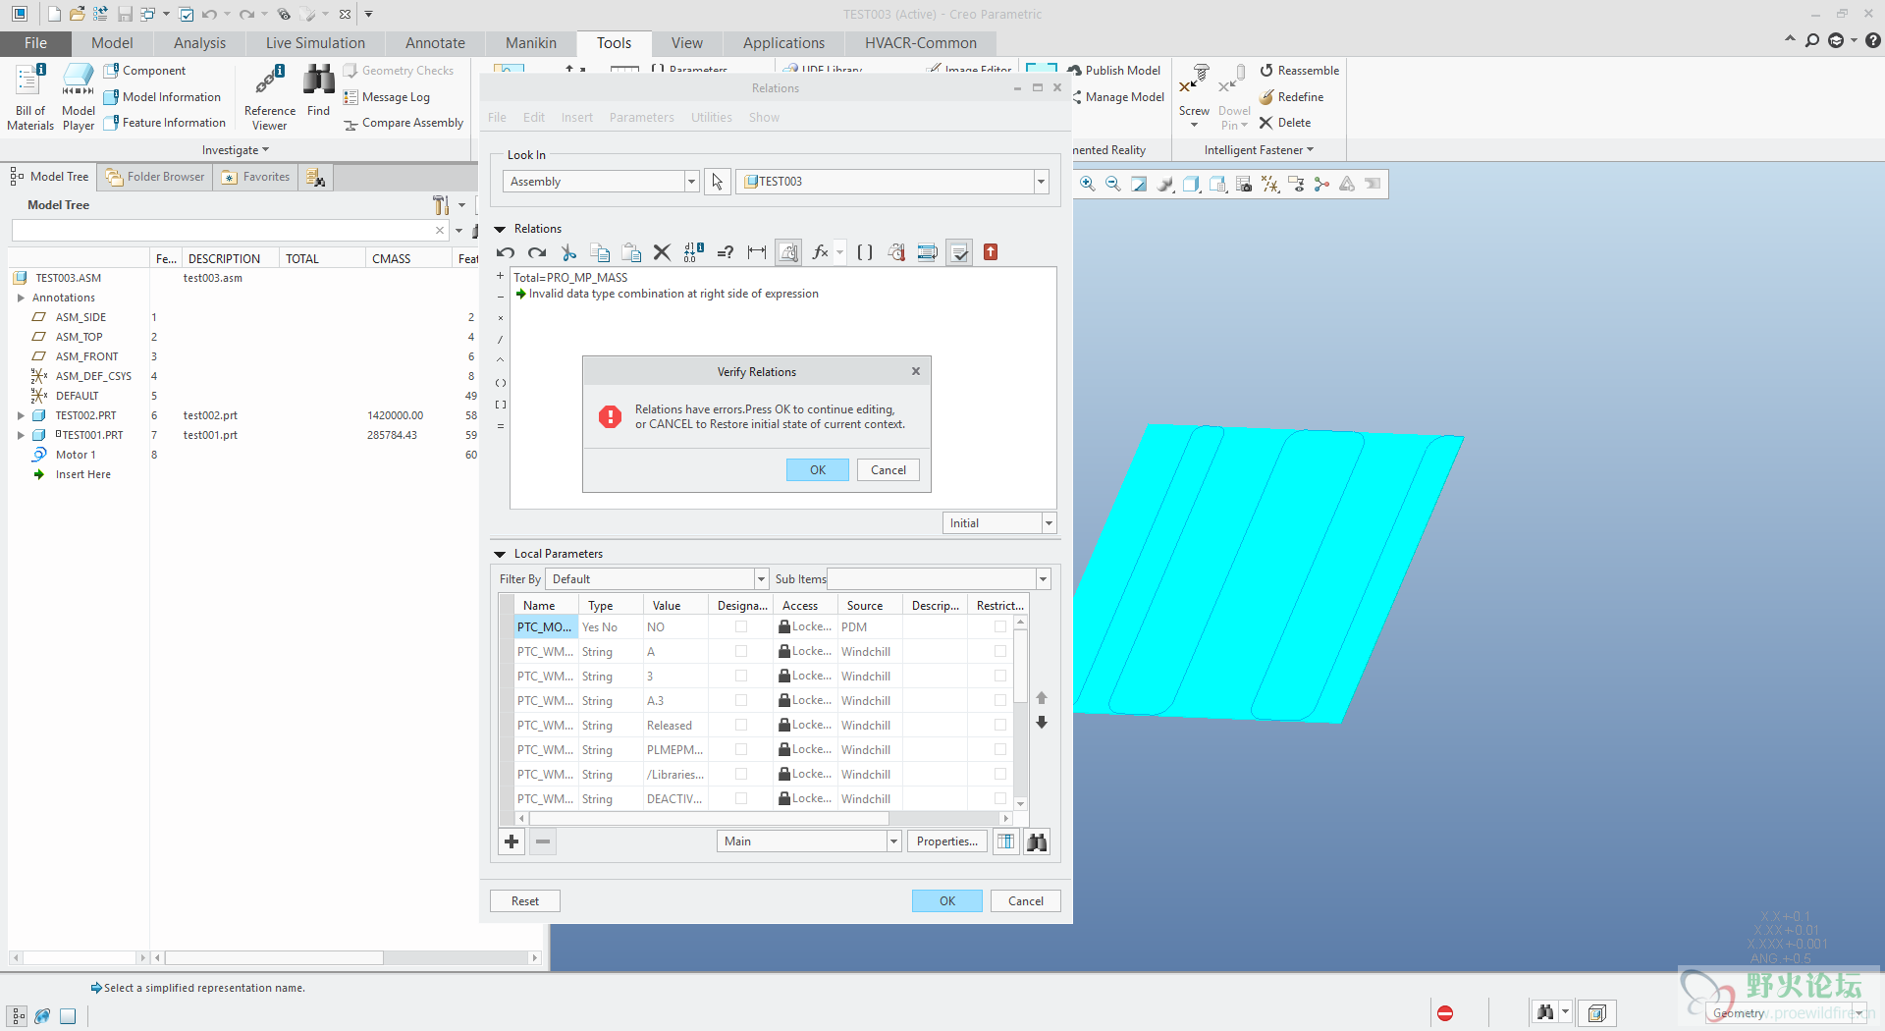Move parameter down arrow
The image size is (1885, 1031).
(x=1042, y=723)
